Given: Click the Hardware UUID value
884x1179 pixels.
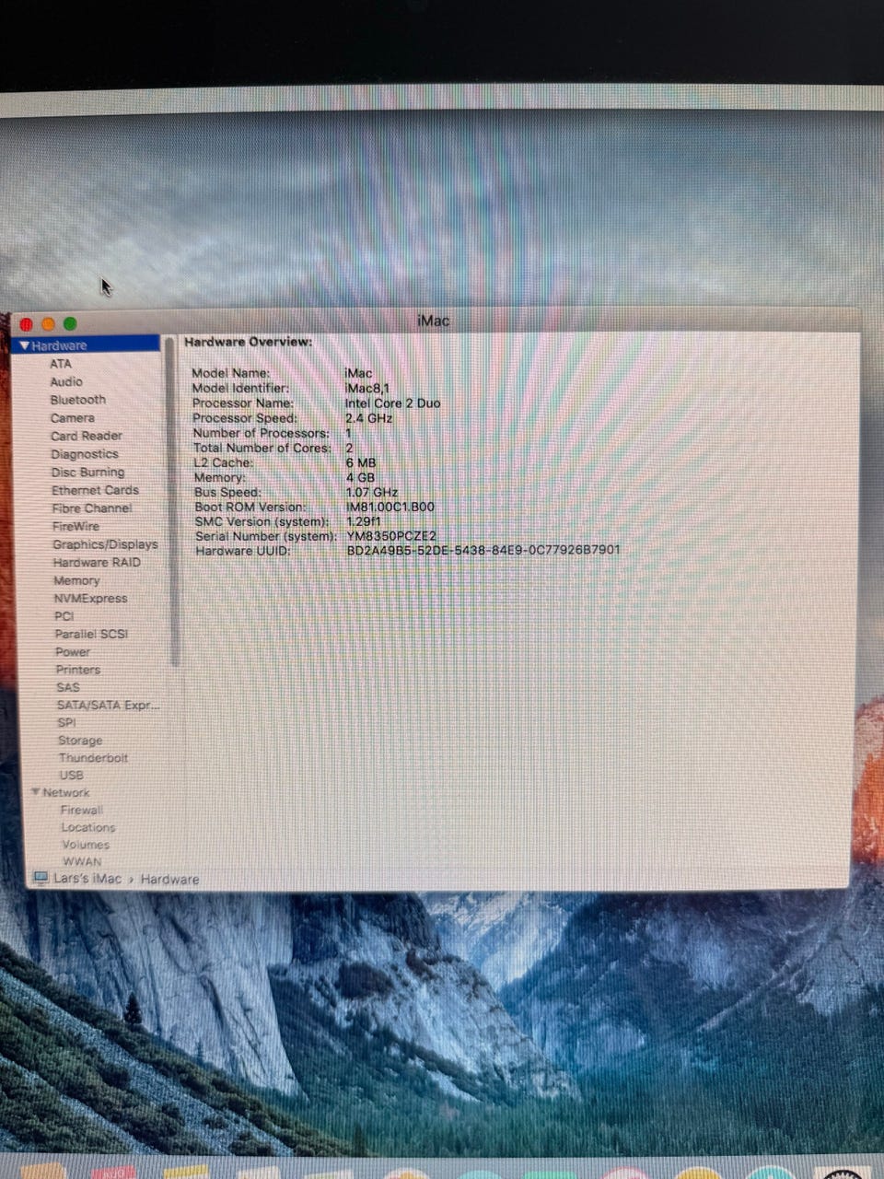Looking at the screenshot, I should point(483,551).
